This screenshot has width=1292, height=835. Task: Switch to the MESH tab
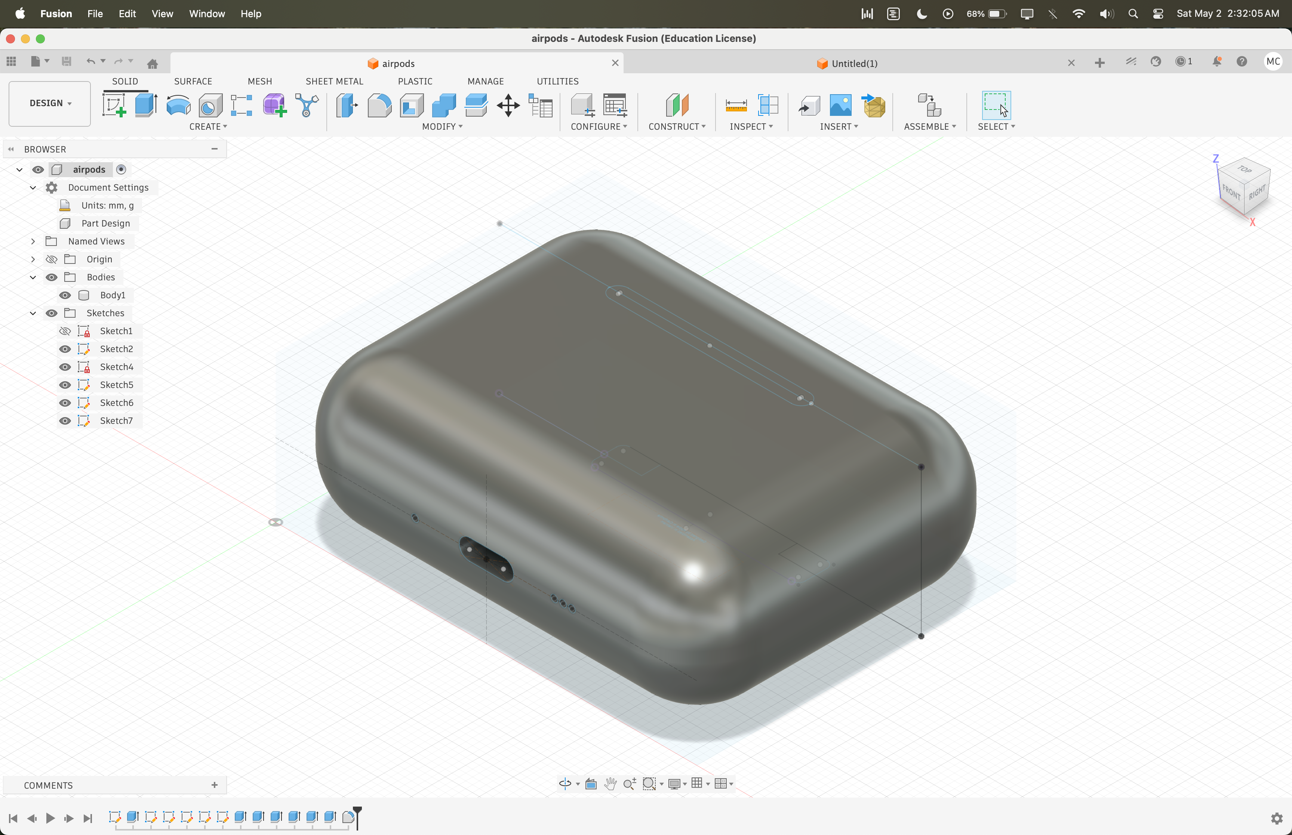point(260,81)
